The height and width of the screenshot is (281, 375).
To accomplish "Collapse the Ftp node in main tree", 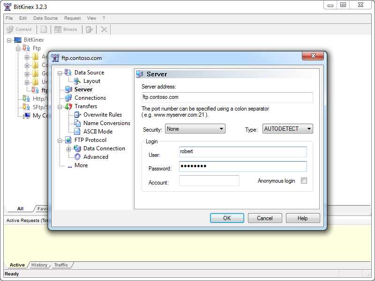I will (x=18, y=48).
